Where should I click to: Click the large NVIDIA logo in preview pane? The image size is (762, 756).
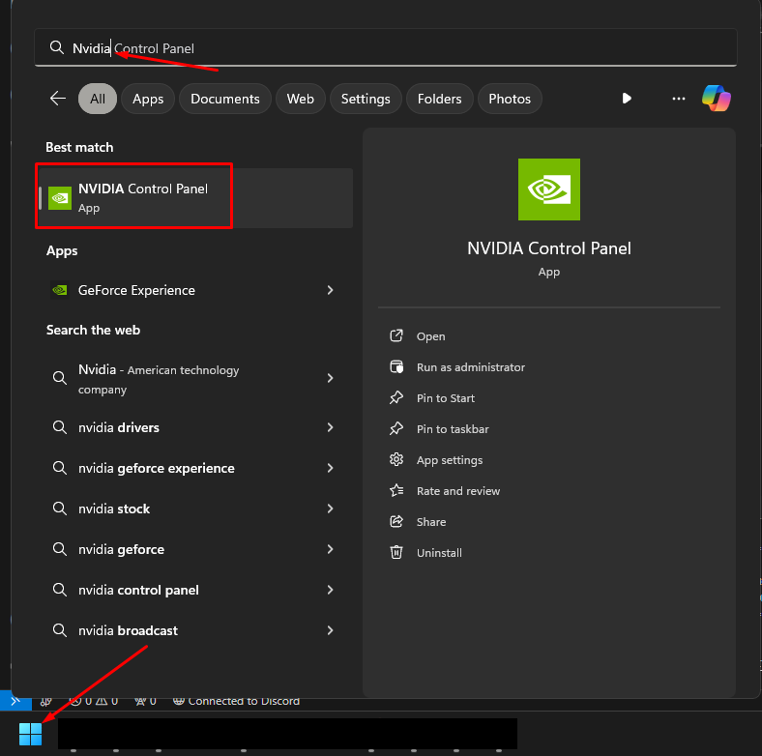[x=549, y=189]
